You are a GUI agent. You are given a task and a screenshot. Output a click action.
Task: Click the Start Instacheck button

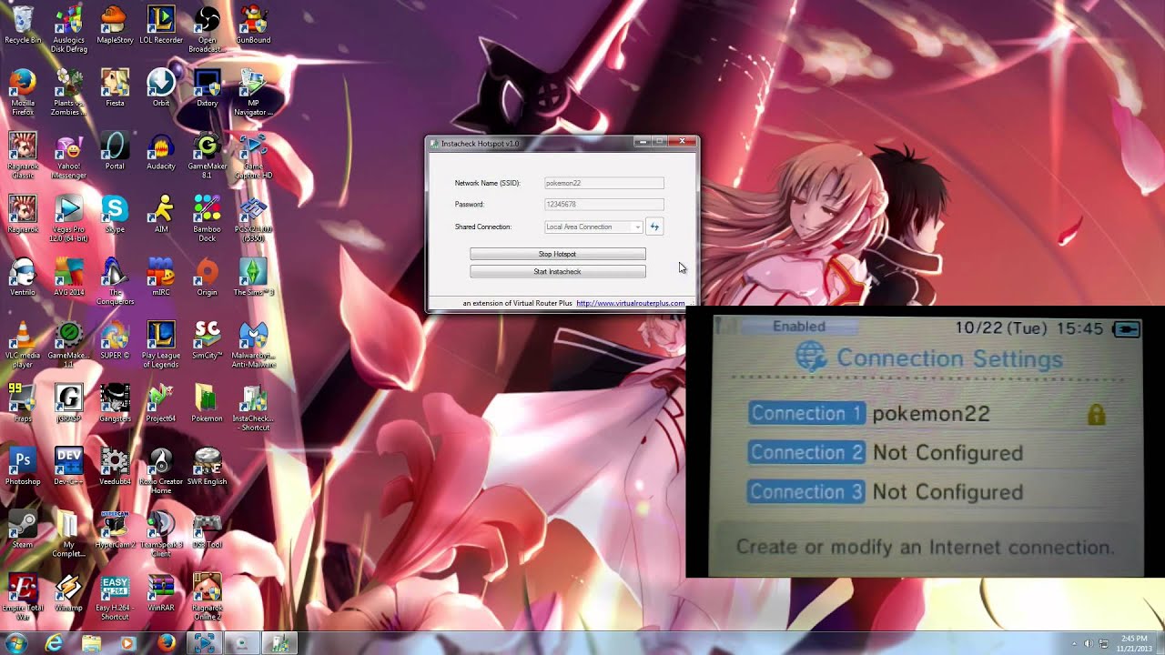pos(558,271)
